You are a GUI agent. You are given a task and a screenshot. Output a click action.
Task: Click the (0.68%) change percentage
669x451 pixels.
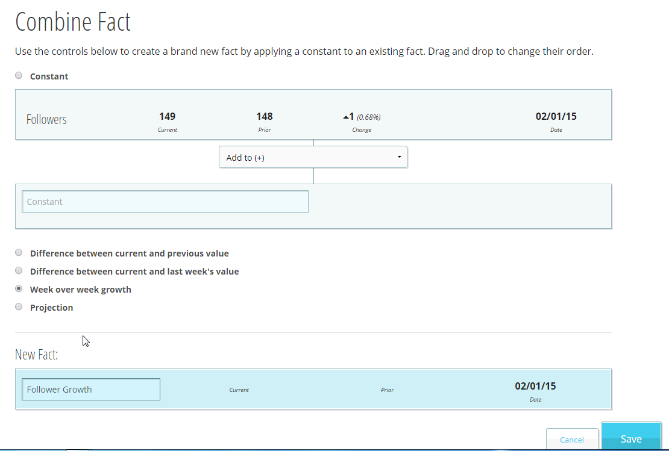click(x=368, y=117)
